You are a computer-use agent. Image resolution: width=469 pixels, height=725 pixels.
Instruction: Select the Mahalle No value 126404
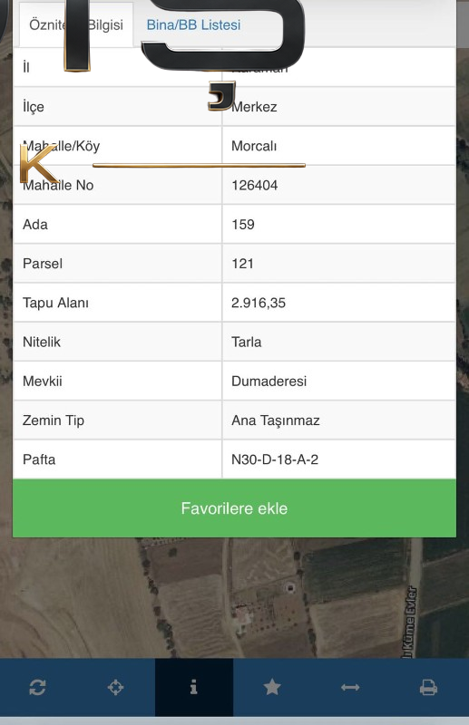point(255,186)
